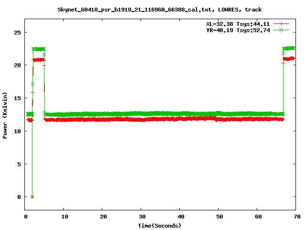This screenshot has height=230, width=306.
Task: Click the zero-power data point marker
Action: click(x=32, y=197)
